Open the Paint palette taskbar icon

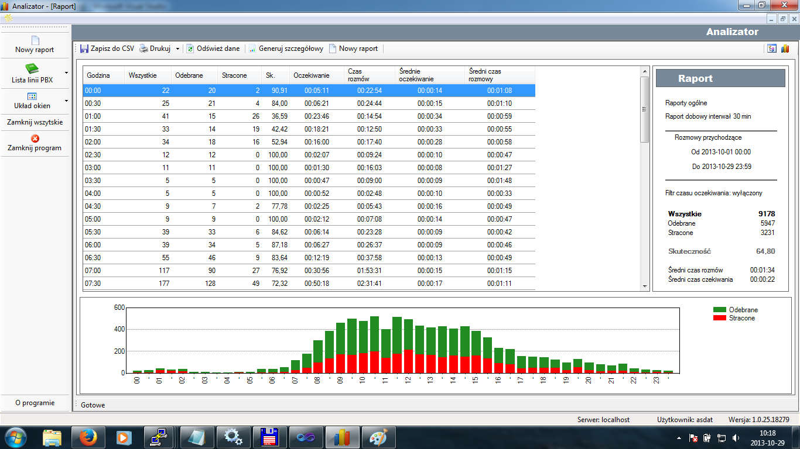tap(378, 437)
